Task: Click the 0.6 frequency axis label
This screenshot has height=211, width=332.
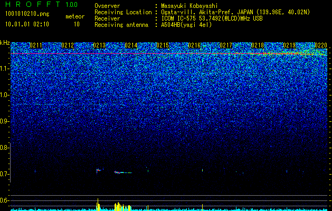Action: point(4,200)
